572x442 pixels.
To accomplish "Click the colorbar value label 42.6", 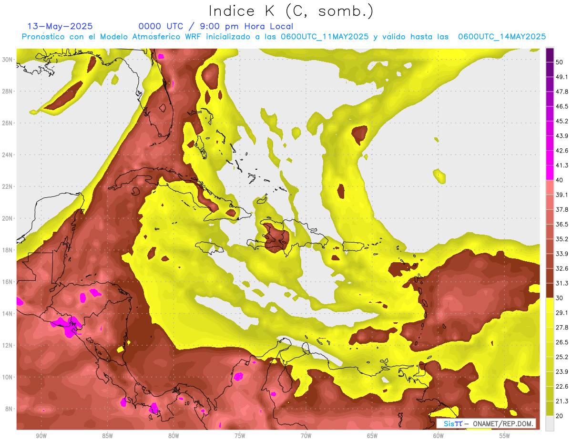I will [x=562, y=151].
